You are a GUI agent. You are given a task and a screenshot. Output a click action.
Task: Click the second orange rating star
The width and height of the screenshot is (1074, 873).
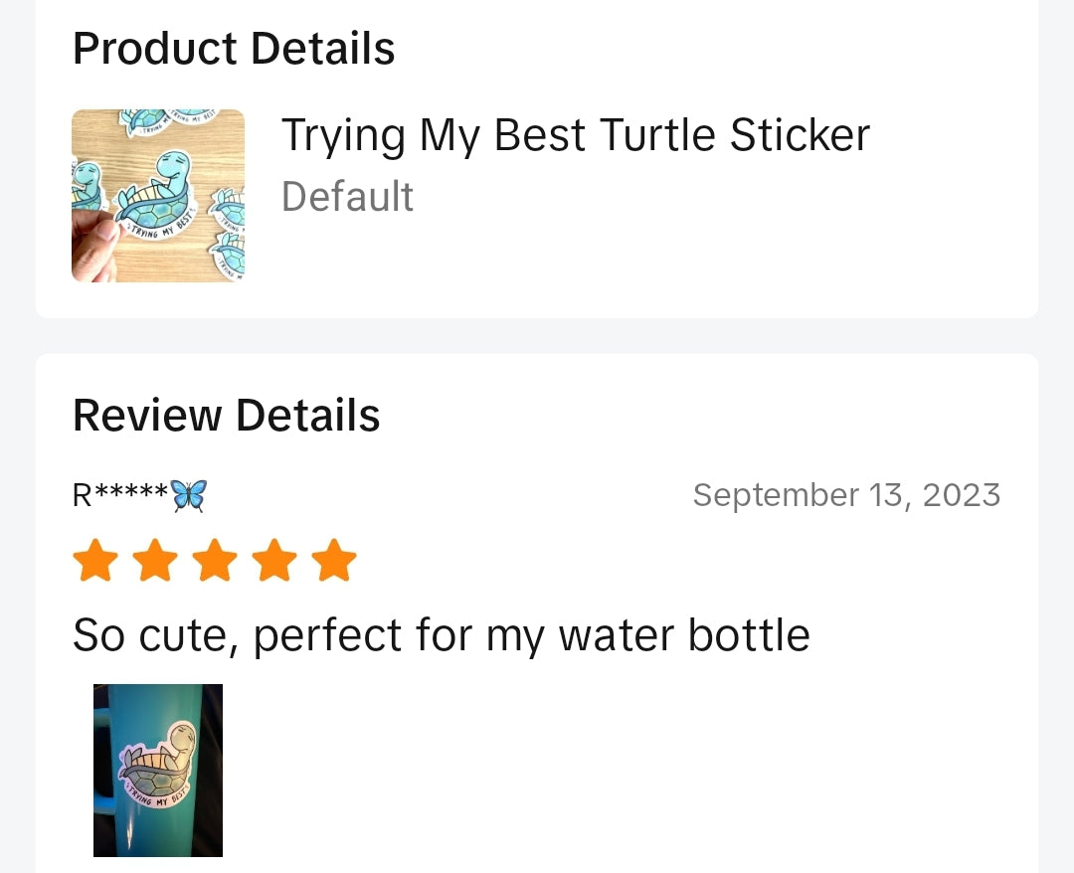pos(155,560)
